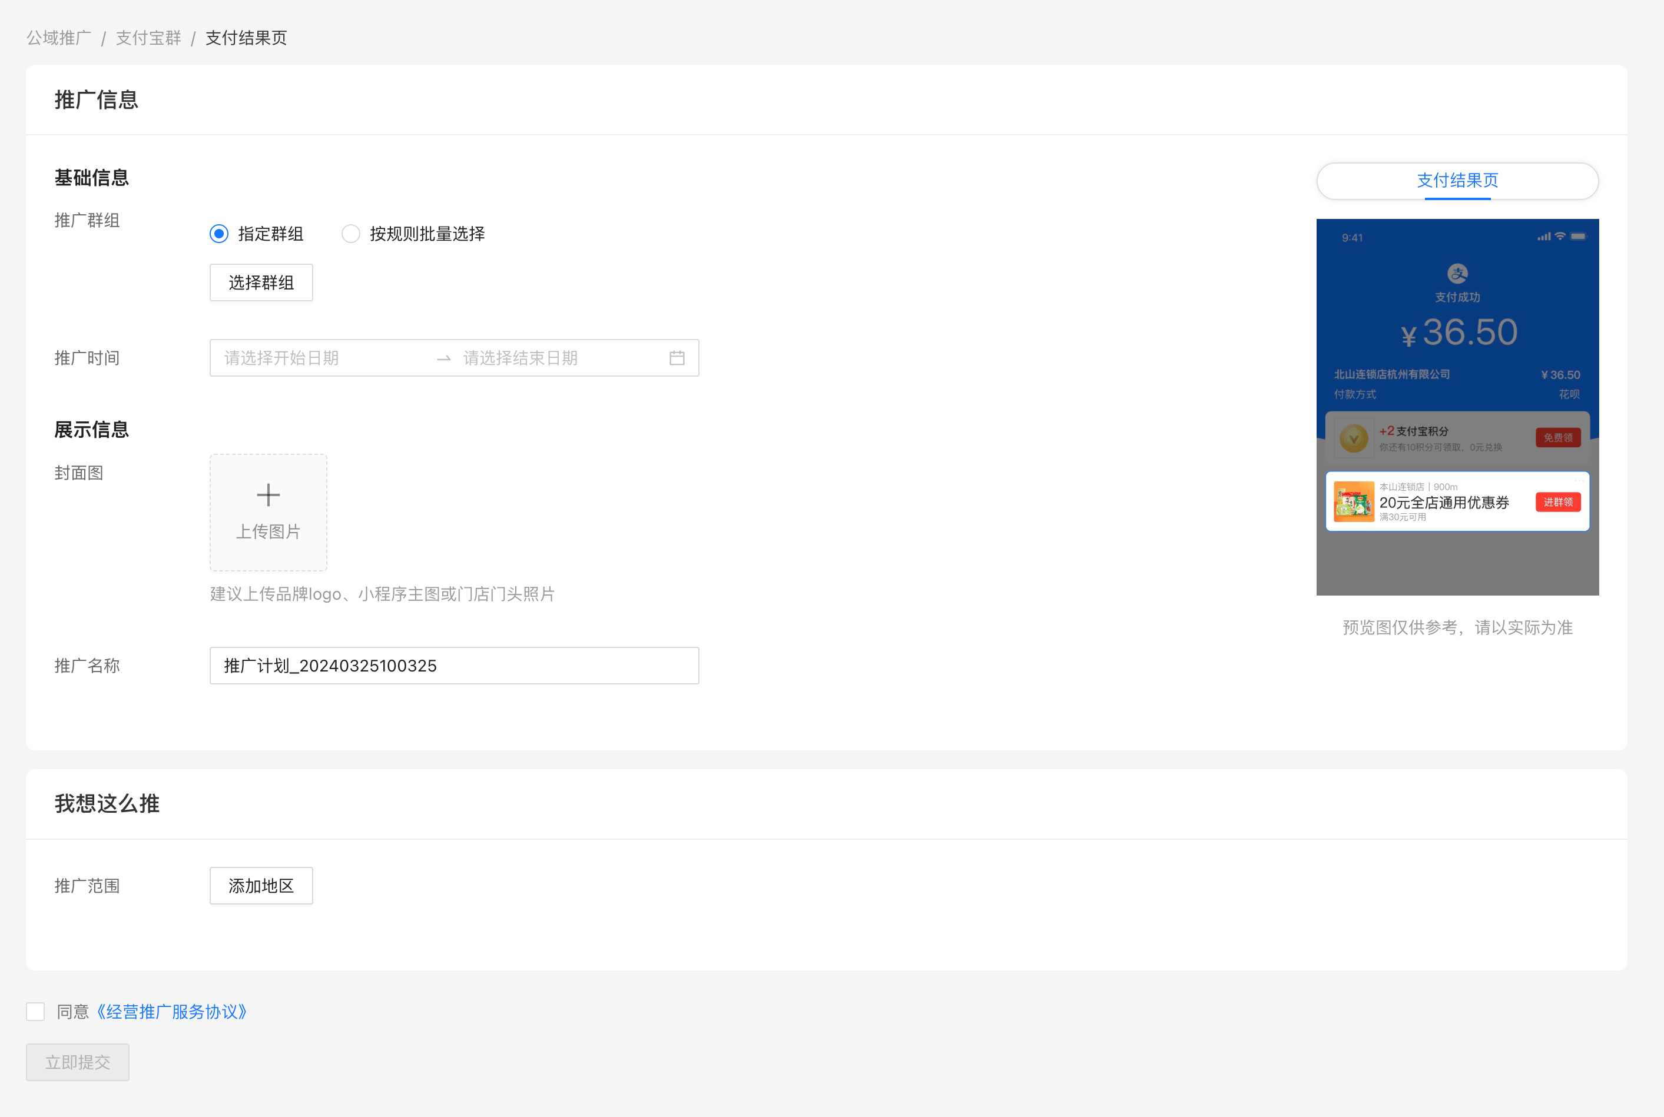Screen dimensions: 1664x1117
Task: Select the 指定群组 radio option
Action: pyautogui.click(x=220, y=234)
